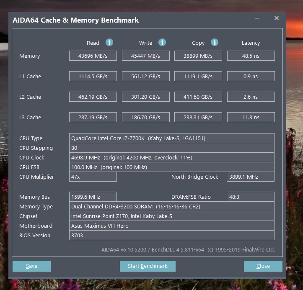Select the Memory copy value 38899 MB/s
303x290 pixels.
point(198,56)
